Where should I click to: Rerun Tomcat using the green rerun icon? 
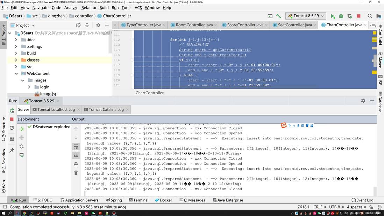pyautogui.click(x=12, y=110)
